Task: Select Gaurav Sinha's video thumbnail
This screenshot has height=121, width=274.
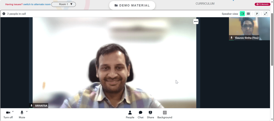Action: tap(249, 29)
